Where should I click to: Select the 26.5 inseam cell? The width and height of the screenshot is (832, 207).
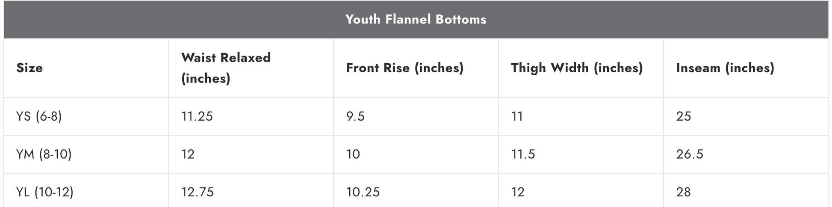click(690, 154)
